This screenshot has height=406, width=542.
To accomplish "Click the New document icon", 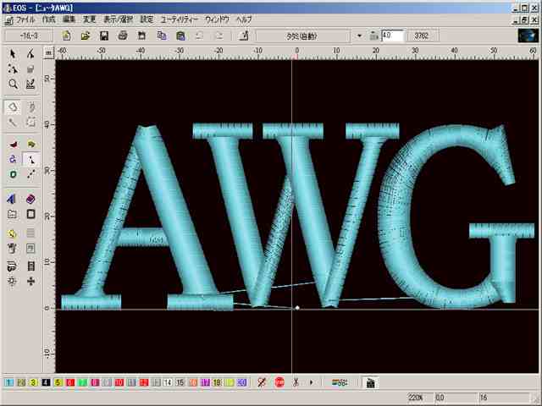I will (x=67, y=36).
